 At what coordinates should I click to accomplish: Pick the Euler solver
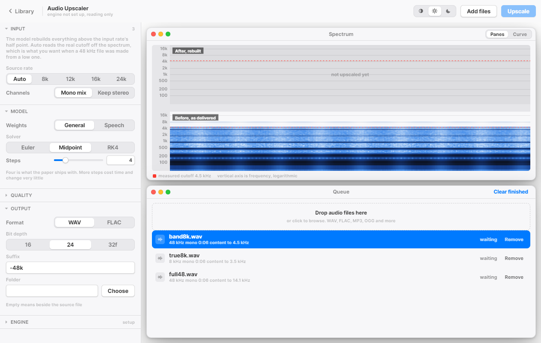tap(28, 148)
